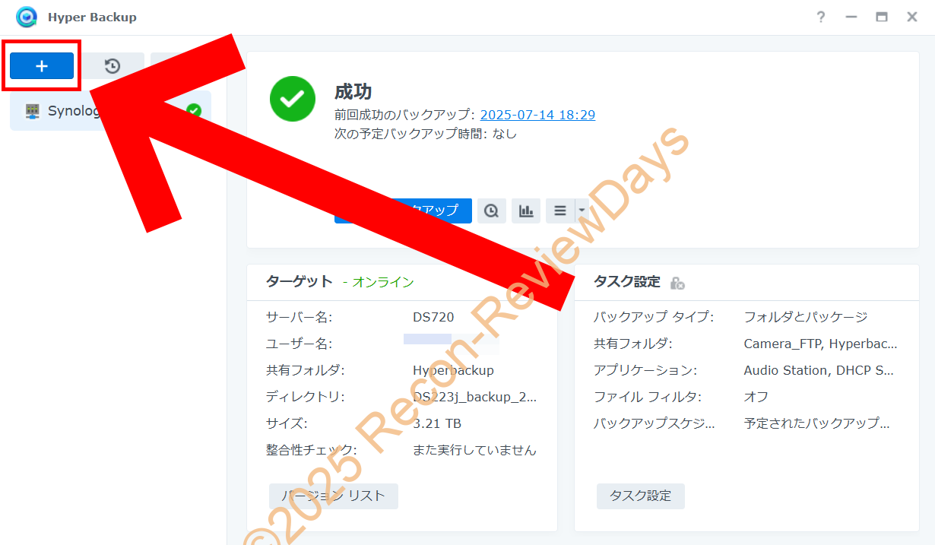Open the バージョン リスト button
This screenshot has height=545, width=935.
334,496
